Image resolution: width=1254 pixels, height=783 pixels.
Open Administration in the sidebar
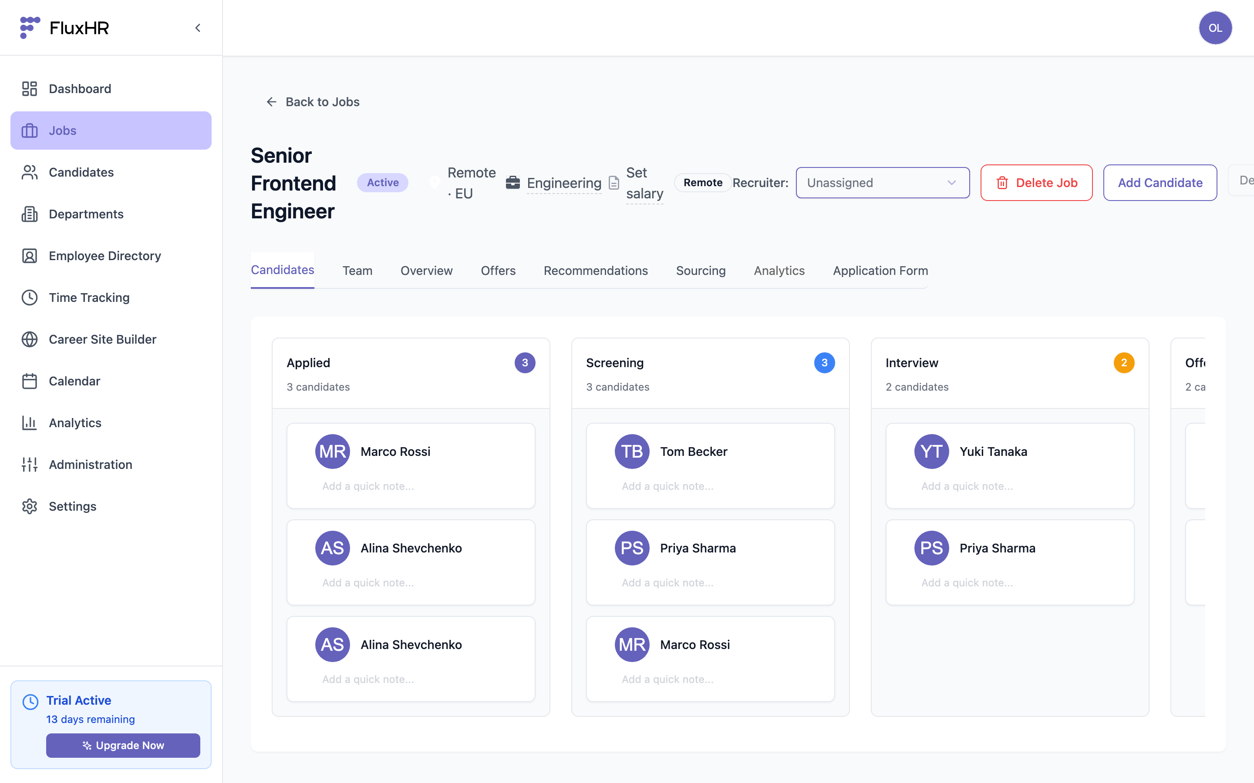tap(111, 465)
